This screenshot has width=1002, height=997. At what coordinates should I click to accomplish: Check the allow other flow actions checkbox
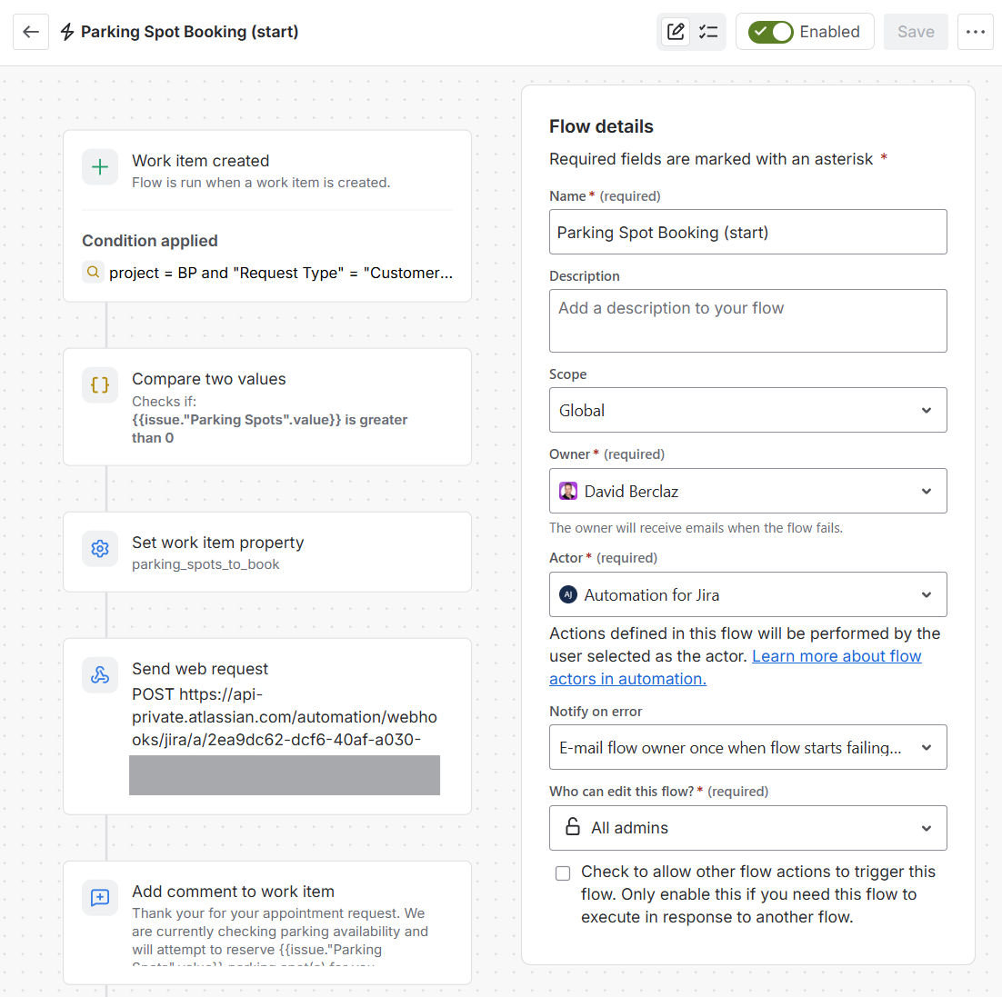tap(562, 873)
